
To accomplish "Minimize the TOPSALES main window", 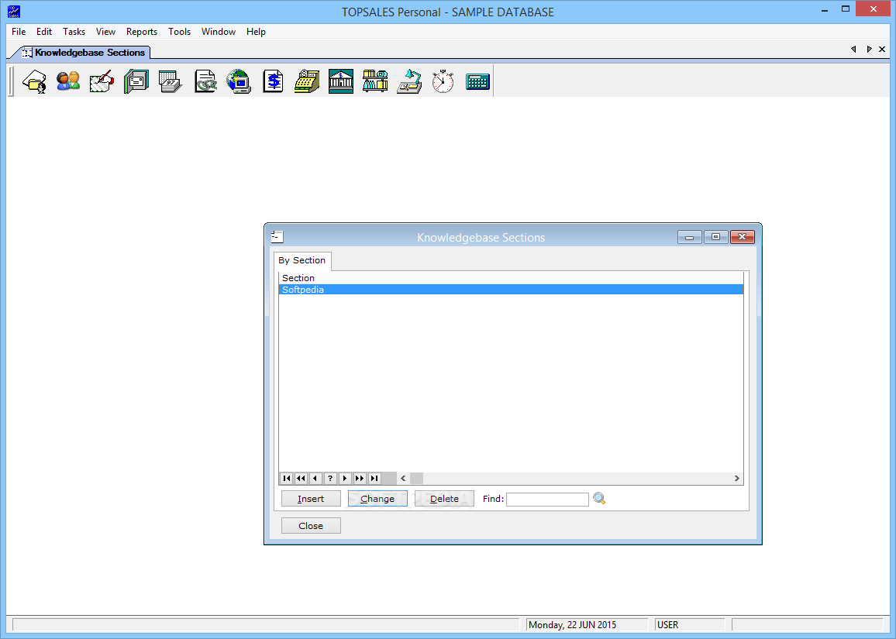I will point(825,10).
